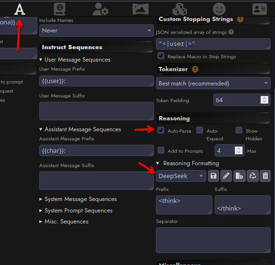Screen dimensions: 275x265
Task: Click the Tokenizer section heading
Action: [173, 69]
